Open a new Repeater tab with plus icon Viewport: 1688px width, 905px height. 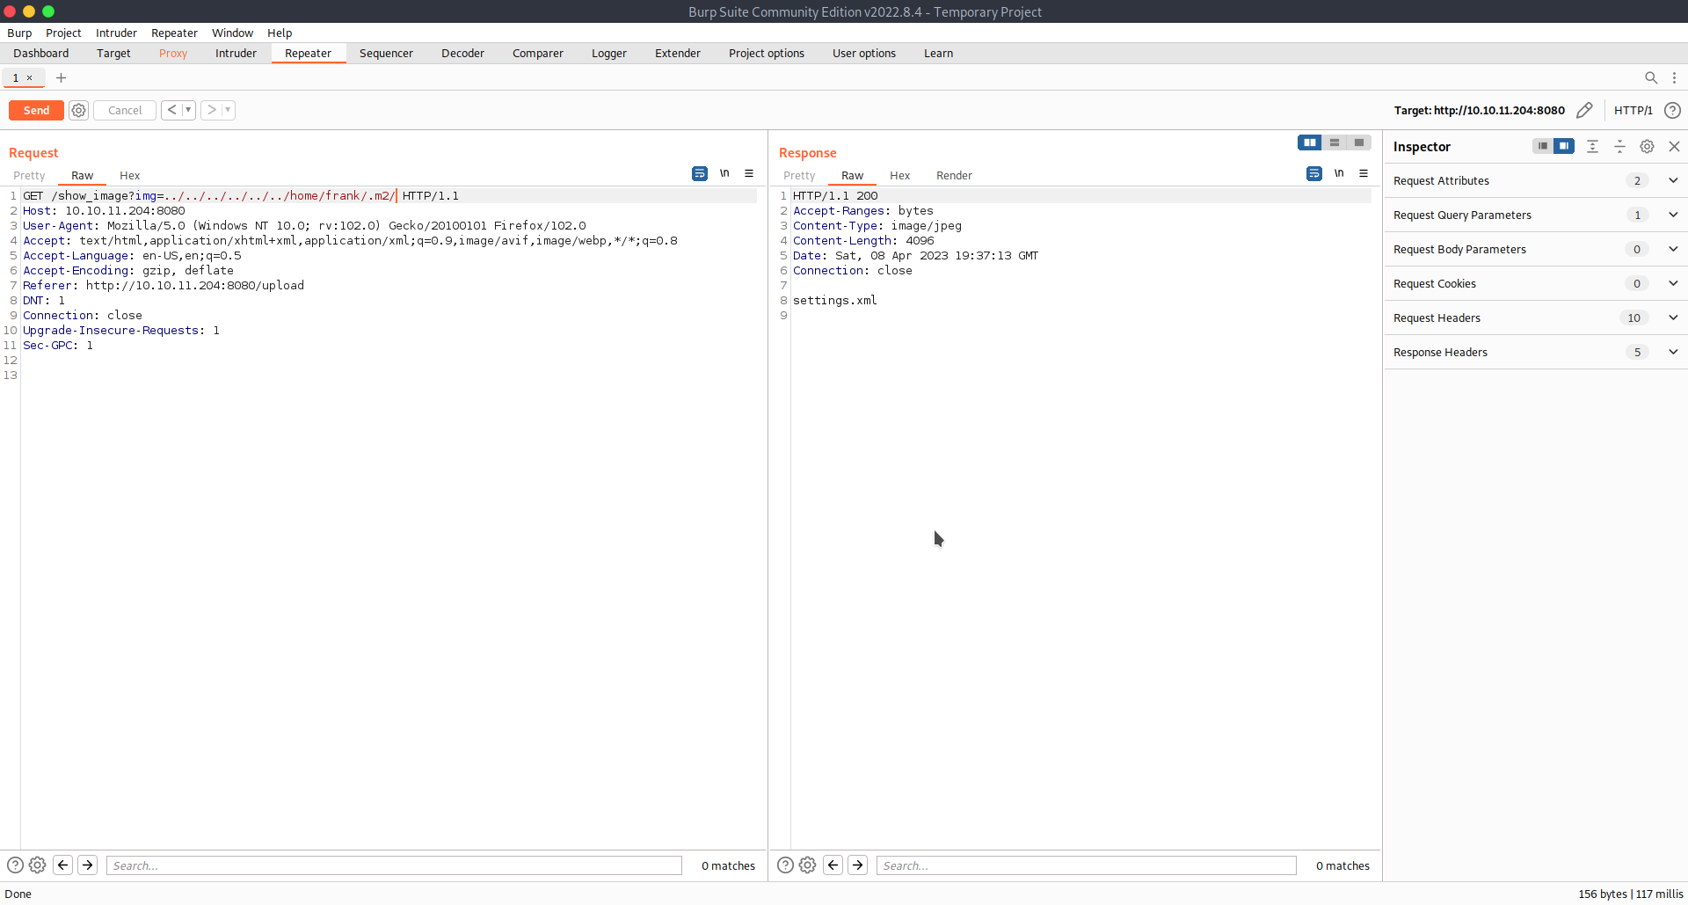pyautogui.click(x=61, y=78)
